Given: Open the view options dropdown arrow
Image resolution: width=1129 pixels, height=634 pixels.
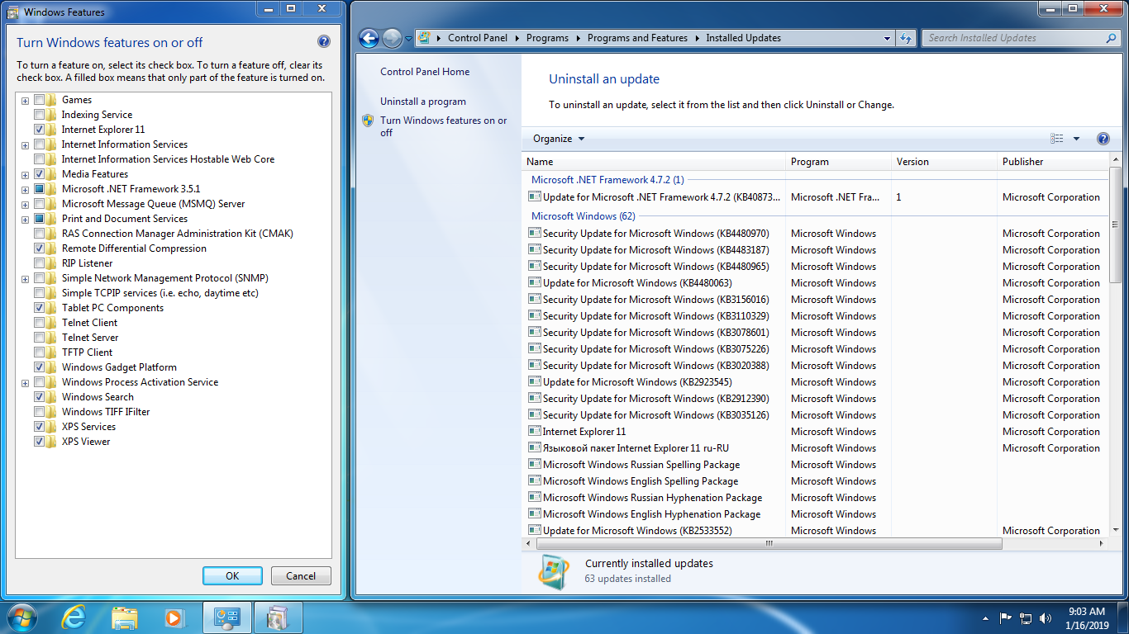Looking at the screenshot, I should point(1076,139).
